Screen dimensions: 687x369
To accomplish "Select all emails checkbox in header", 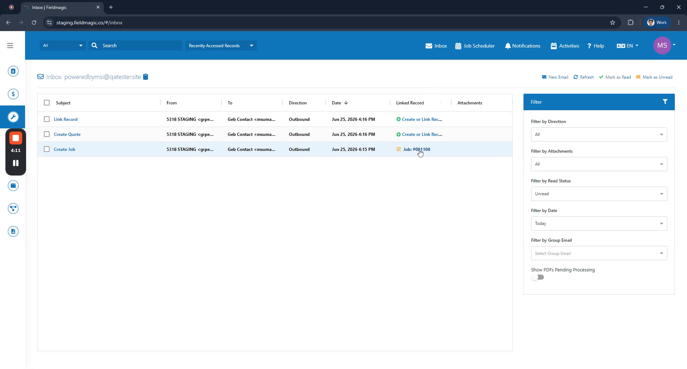I will (x=47, y=103).
